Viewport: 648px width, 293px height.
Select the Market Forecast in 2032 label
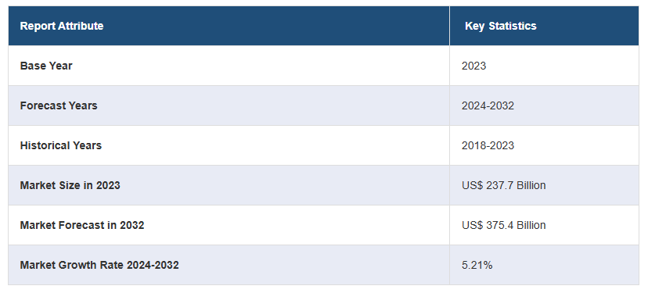pos(82,225)
